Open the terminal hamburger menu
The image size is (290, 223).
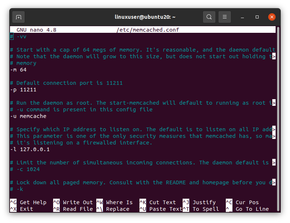[x=225, y=17]
